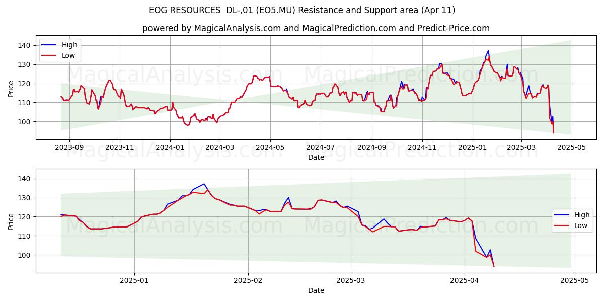Click the '2023-11' date label on top chart

tap(120, 148)
